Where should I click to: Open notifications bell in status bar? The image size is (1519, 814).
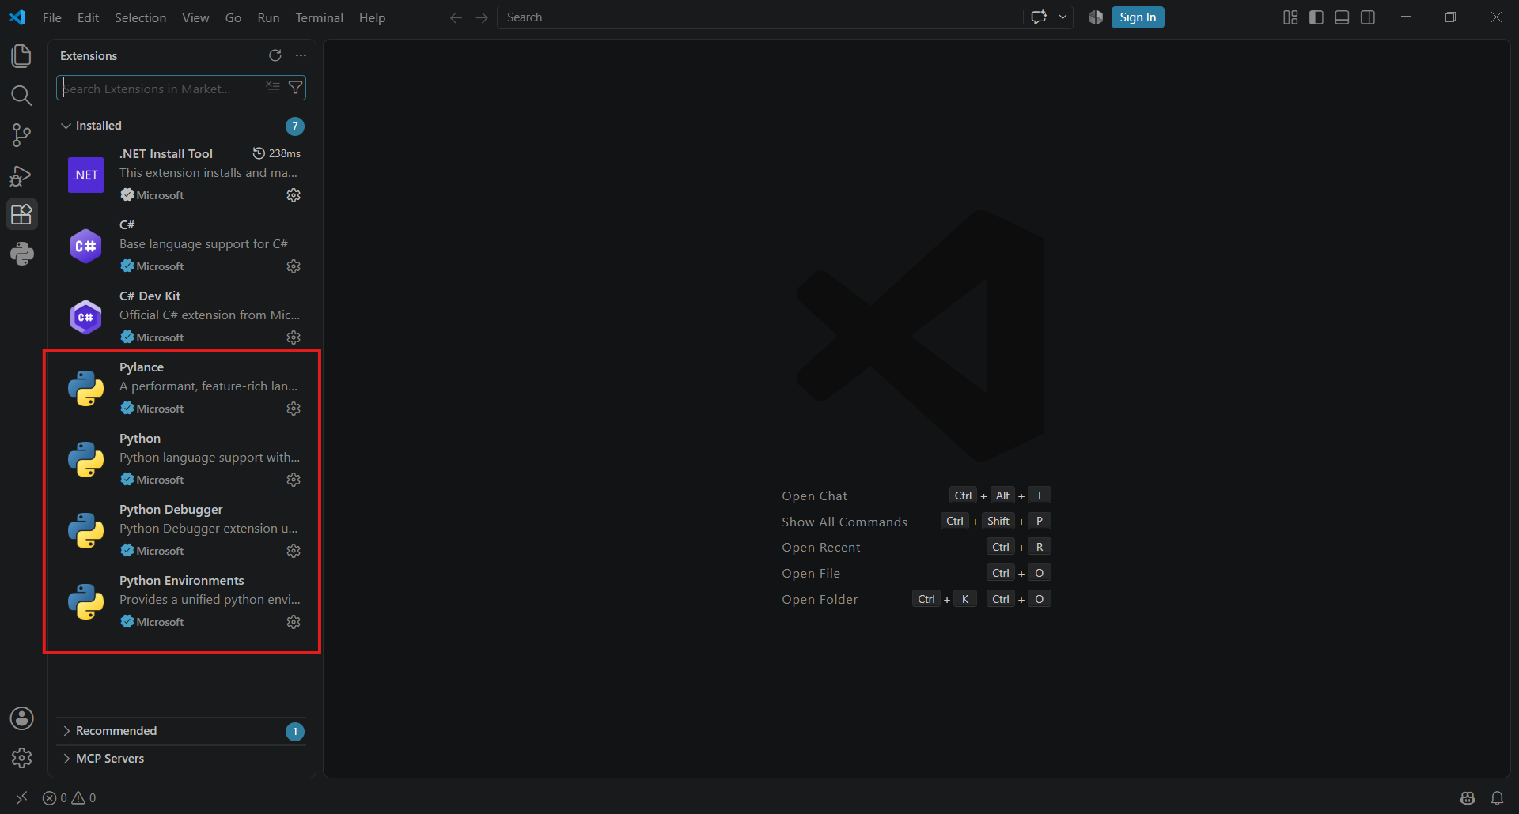pos(1497,798)
